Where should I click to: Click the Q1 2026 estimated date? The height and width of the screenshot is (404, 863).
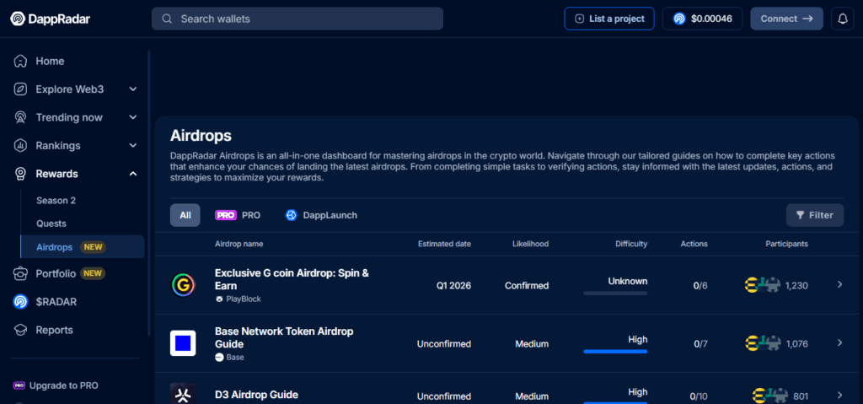(x=453, y=286)
